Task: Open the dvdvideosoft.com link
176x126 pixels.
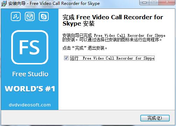Action: [x=30, y=105]
